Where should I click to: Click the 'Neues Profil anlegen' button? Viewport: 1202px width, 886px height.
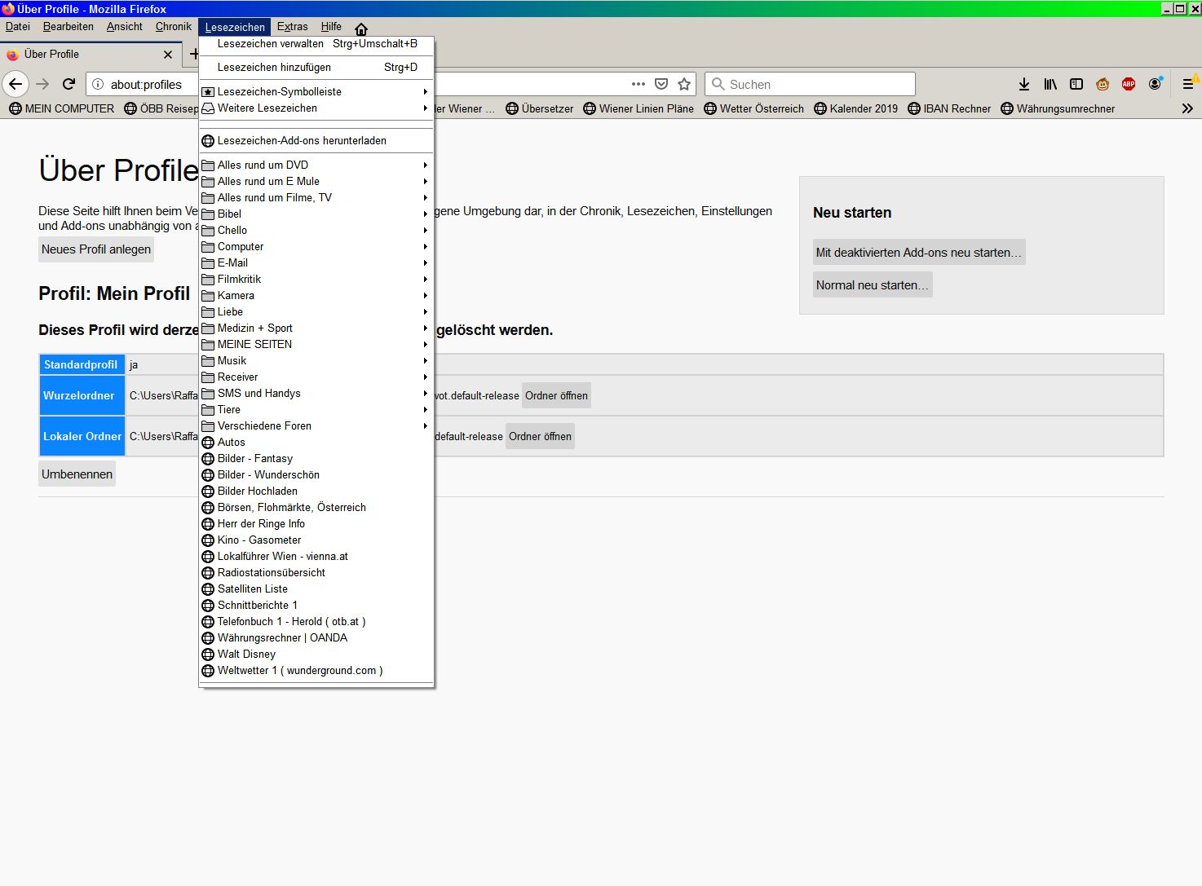(x=95, y=249)
